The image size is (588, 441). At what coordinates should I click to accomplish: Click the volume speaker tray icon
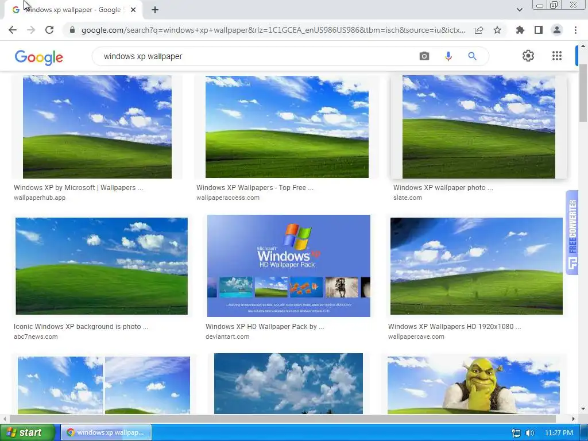pyautogui.click(x=529, y=433)
